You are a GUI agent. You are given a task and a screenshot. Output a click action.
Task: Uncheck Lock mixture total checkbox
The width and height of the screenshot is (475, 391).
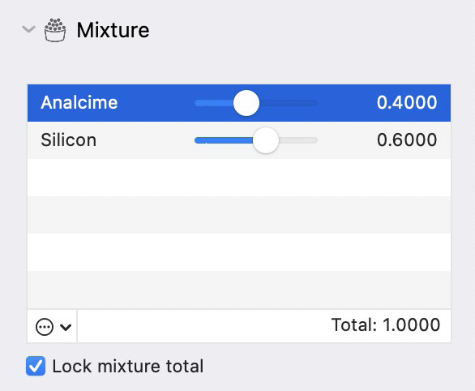36,366
